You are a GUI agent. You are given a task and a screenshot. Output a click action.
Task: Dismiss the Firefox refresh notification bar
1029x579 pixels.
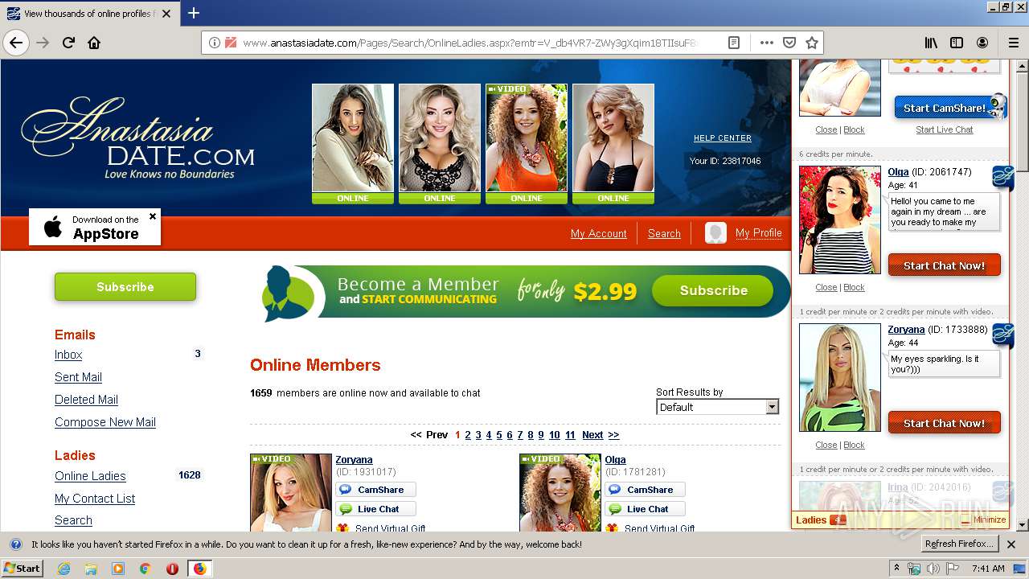(x=1011, y=544)
